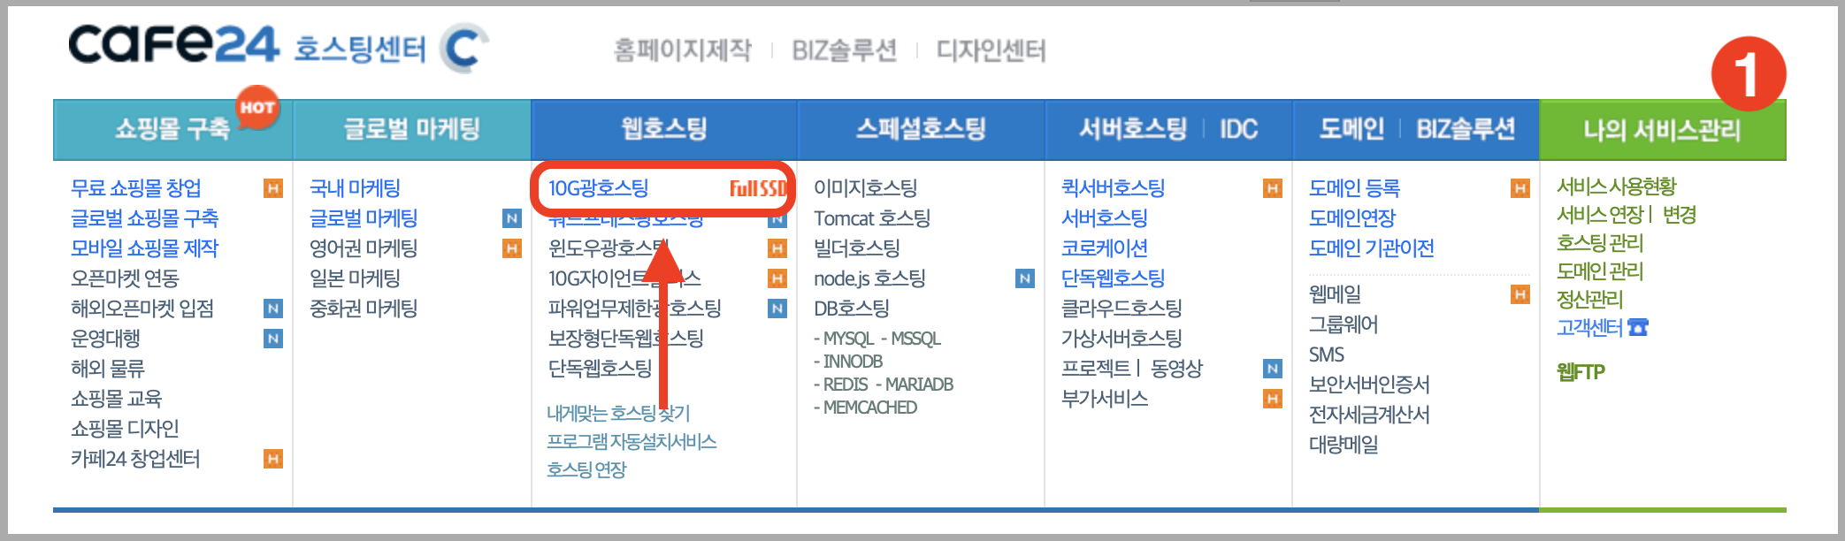The width and height of the screenshot is (1845, 541).
Task: Open 내게맞는 호스팅 찾기 link
Action: [618, 413]
